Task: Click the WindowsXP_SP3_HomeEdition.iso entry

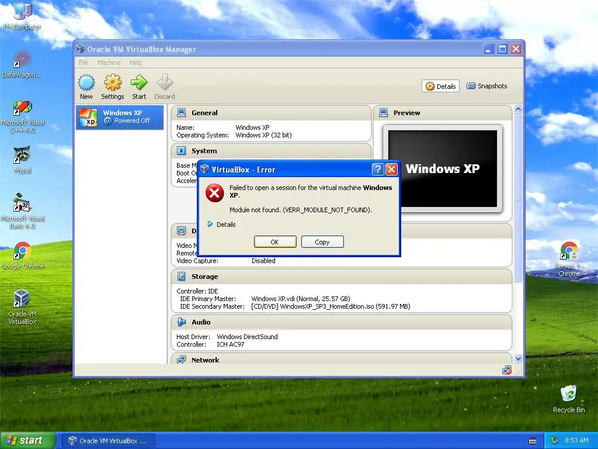Action: click(x=331, y=306)
